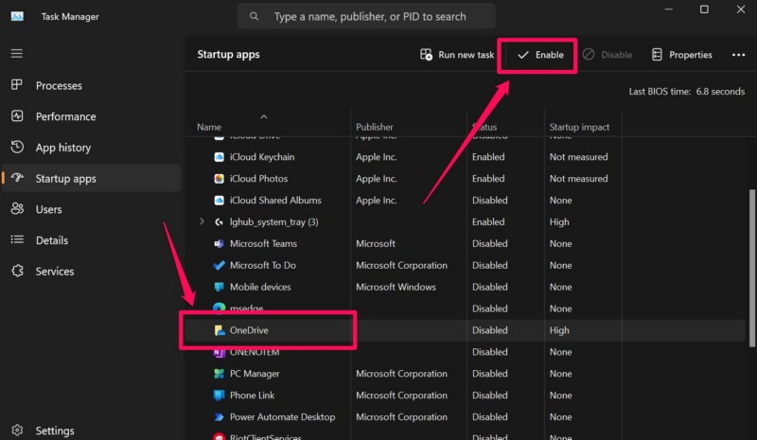Click the search box at the top
Viewport: 757px width, 440px height.
tap(367, 16)
